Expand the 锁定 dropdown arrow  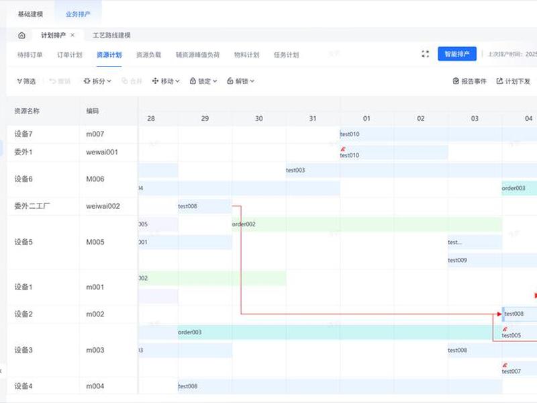215,81
